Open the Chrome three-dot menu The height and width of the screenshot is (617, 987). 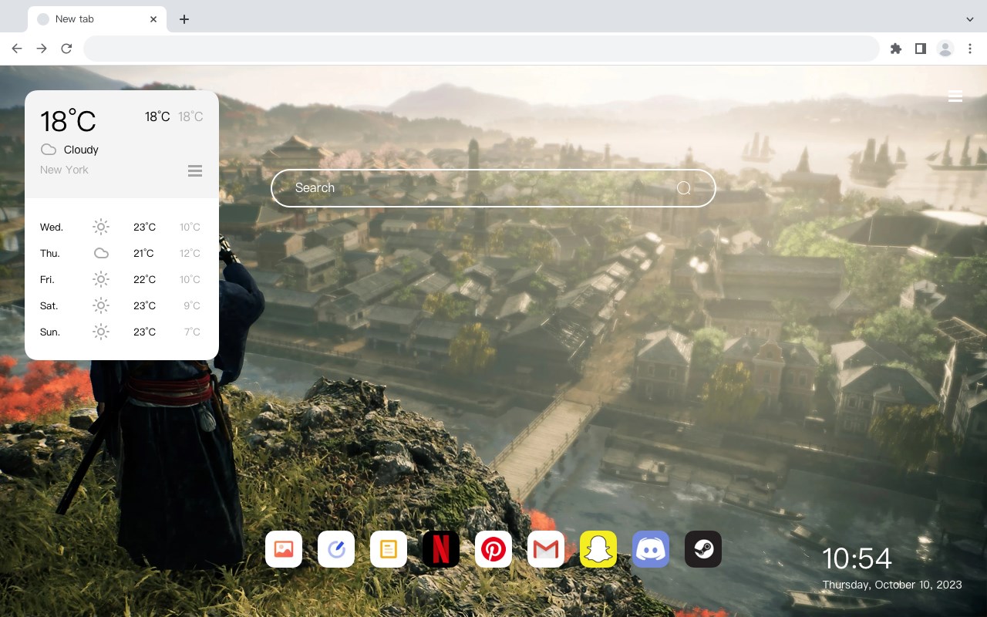[x=970, y=49]
